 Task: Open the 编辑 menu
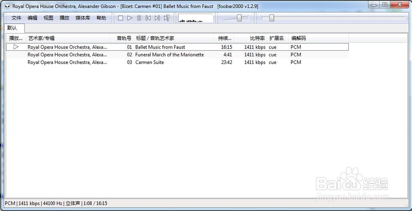click(x=32, y=18)
